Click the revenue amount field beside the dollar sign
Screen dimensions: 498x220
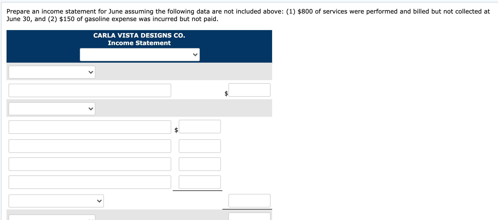[x=249, y=90]
